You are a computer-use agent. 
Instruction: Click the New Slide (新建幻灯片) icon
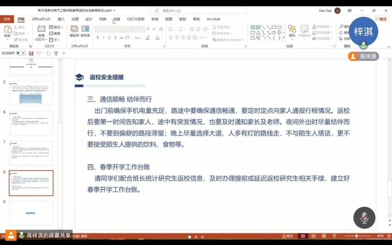pos(41,30)
